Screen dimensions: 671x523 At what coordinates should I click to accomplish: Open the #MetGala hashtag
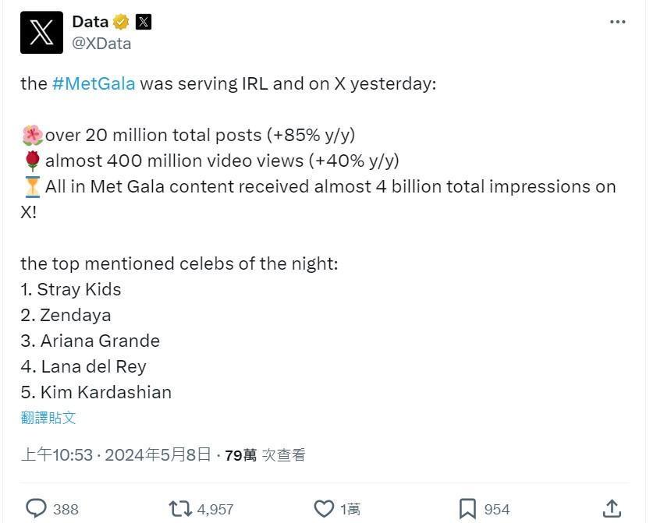tap(94, 83)
